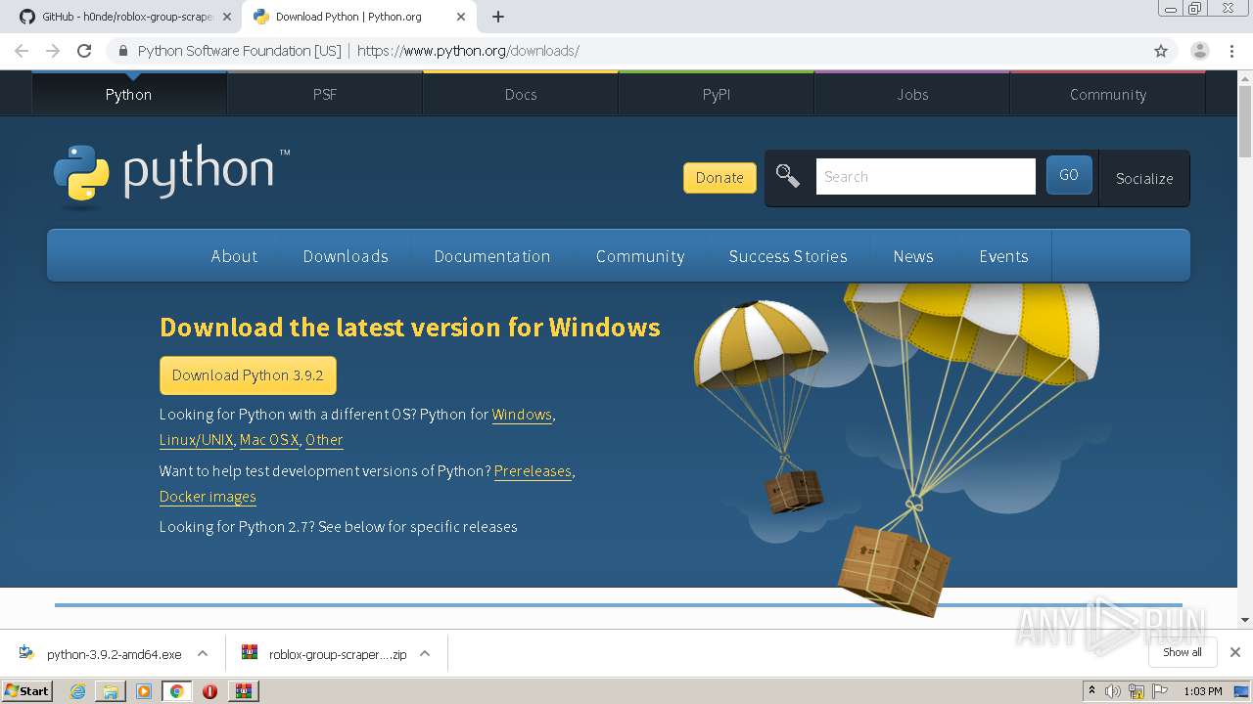Viewport: 1253px width, 704px height.
Task: Select the Python top-bar tab
Action: 129,94
